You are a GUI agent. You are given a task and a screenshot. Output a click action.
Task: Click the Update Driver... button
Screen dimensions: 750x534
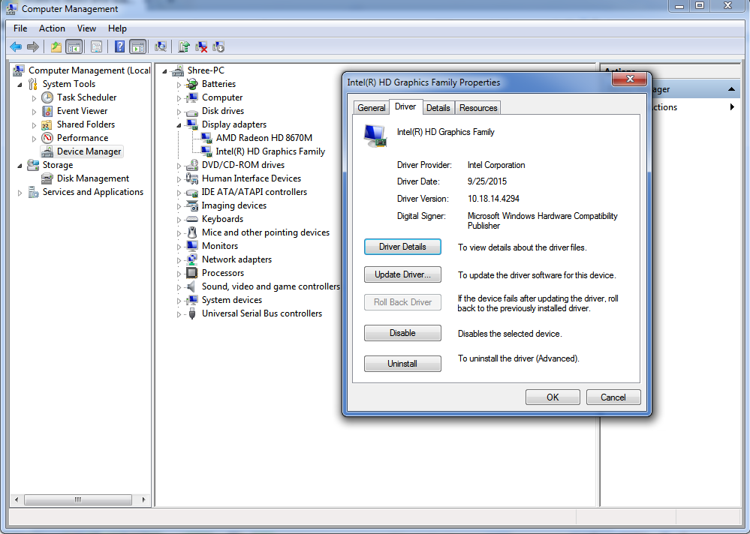tap(402, 274)
